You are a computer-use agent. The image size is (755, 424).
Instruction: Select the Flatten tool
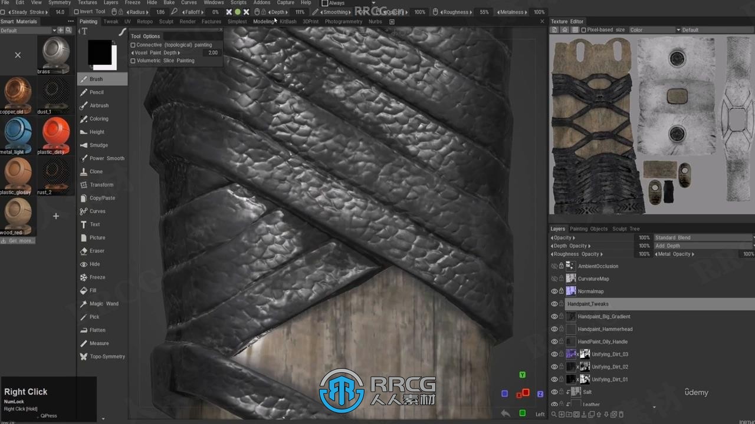coord(102,330)
